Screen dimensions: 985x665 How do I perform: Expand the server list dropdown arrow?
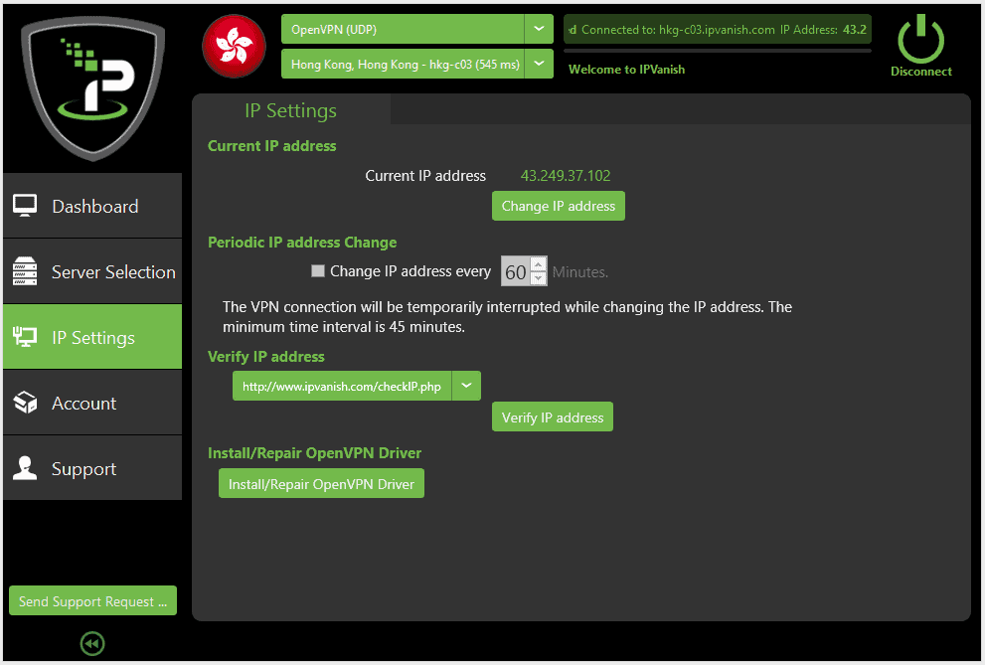click(539, 64)
